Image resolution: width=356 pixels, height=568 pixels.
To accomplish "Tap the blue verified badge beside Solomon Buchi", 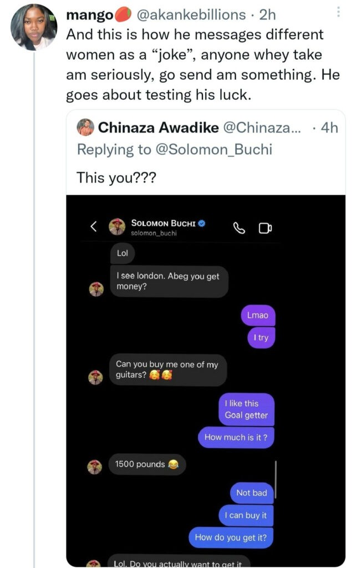I will (202, 223).
